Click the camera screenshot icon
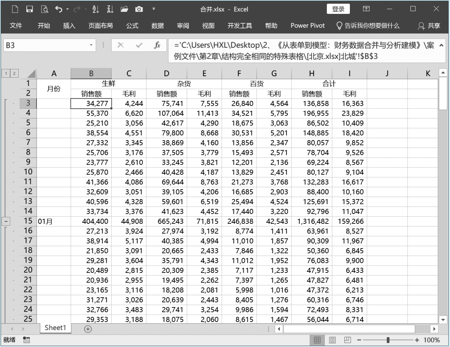 click(139, 9)
